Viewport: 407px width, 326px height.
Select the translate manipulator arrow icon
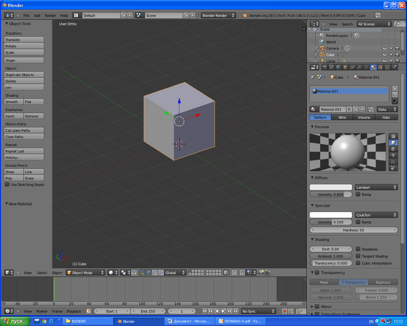click(x=148, y=273)
